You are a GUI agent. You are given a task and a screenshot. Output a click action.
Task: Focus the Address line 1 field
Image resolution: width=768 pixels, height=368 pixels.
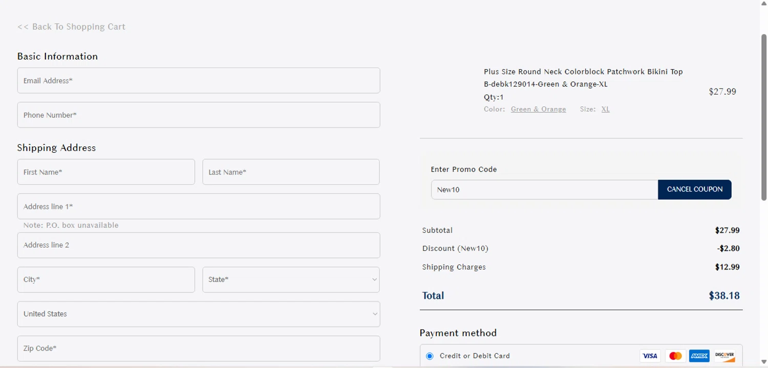pyautogui.click(x=199, y=206)
